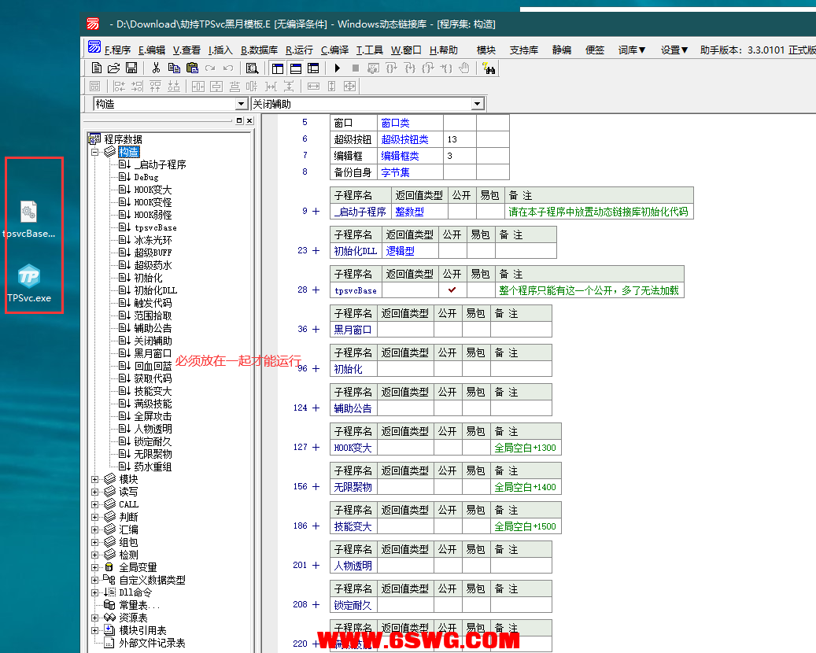Open the E.编辑 menu
The image size is (816, 653).
click(x=152, y=50)
